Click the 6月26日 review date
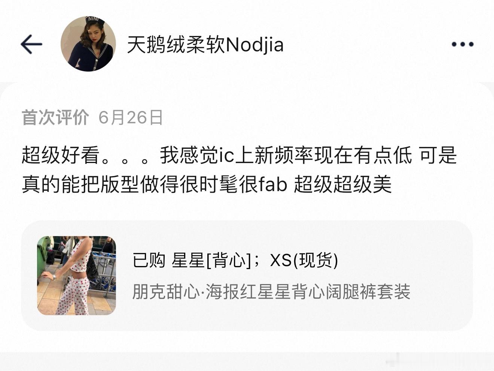 pos(131,117)
